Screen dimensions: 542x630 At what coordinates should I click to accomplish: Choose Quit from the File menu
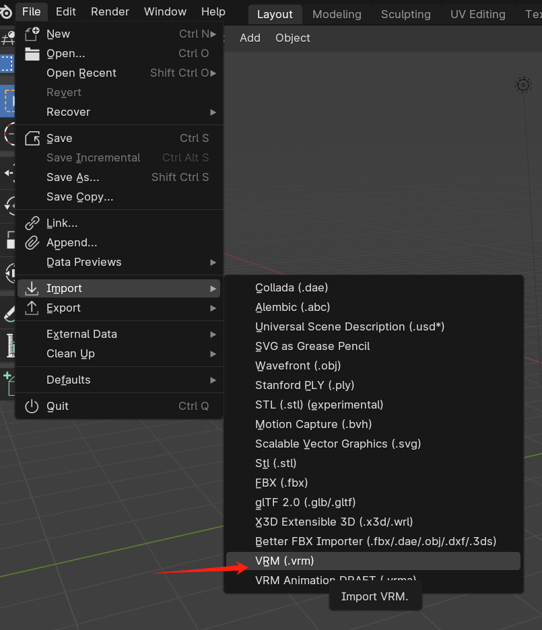[119, 407]
